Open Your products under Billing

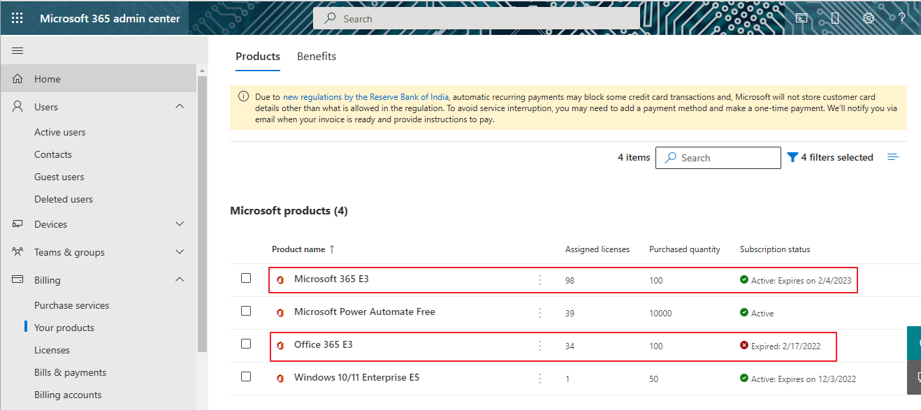click(x=64, y=328)
